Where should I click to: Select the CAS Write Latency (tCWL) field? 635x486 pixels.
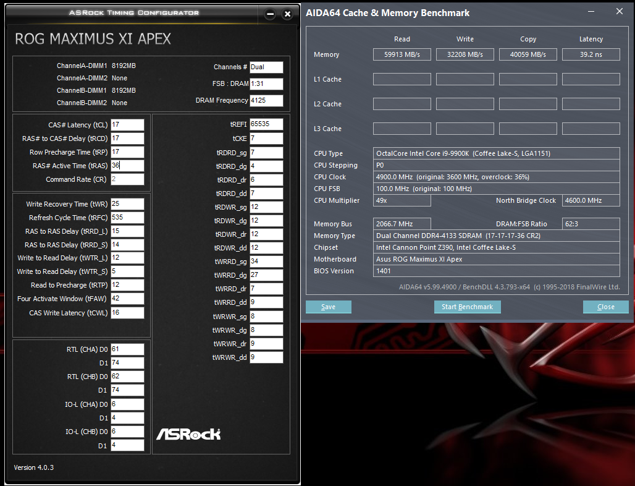pos(127,312)
